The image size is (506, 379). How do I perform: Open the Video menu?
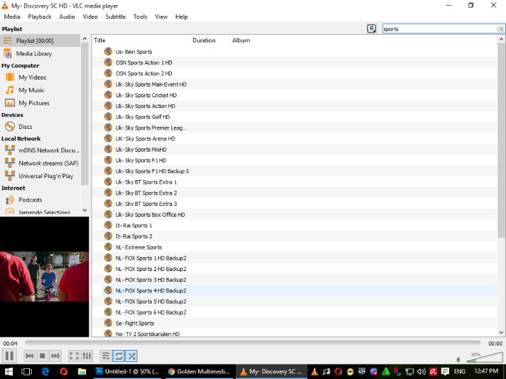pos(90,17)
